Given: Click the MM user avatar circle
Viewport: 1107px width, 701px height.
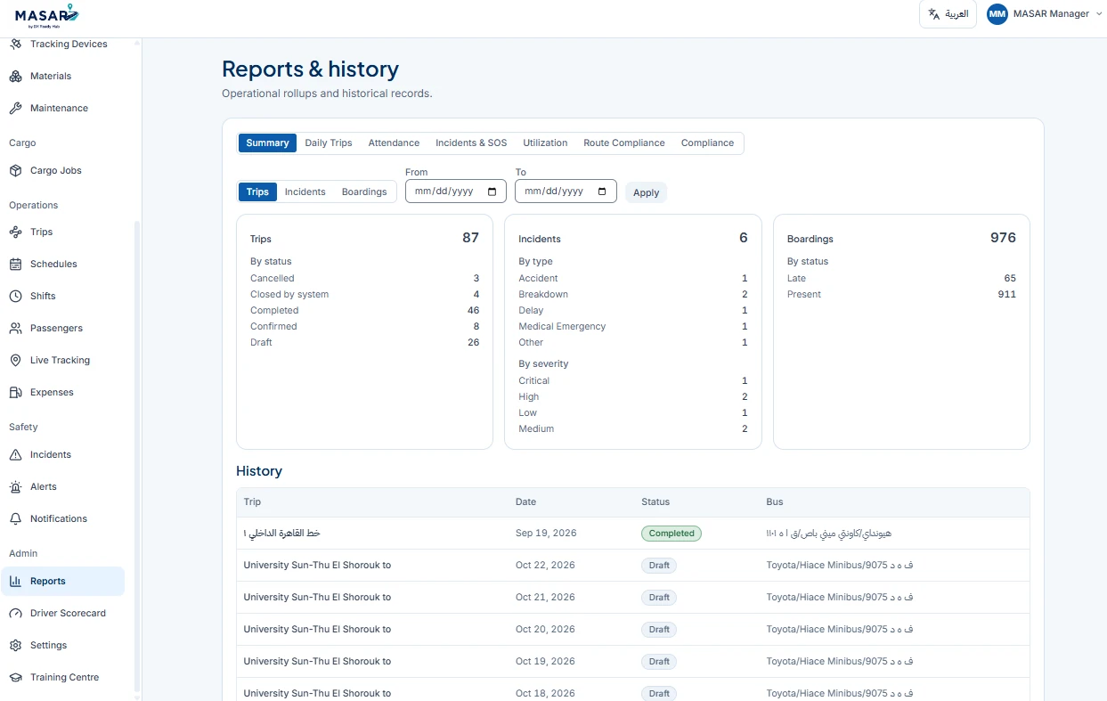Looking at the screenshot, I should [x=997, y=14].
